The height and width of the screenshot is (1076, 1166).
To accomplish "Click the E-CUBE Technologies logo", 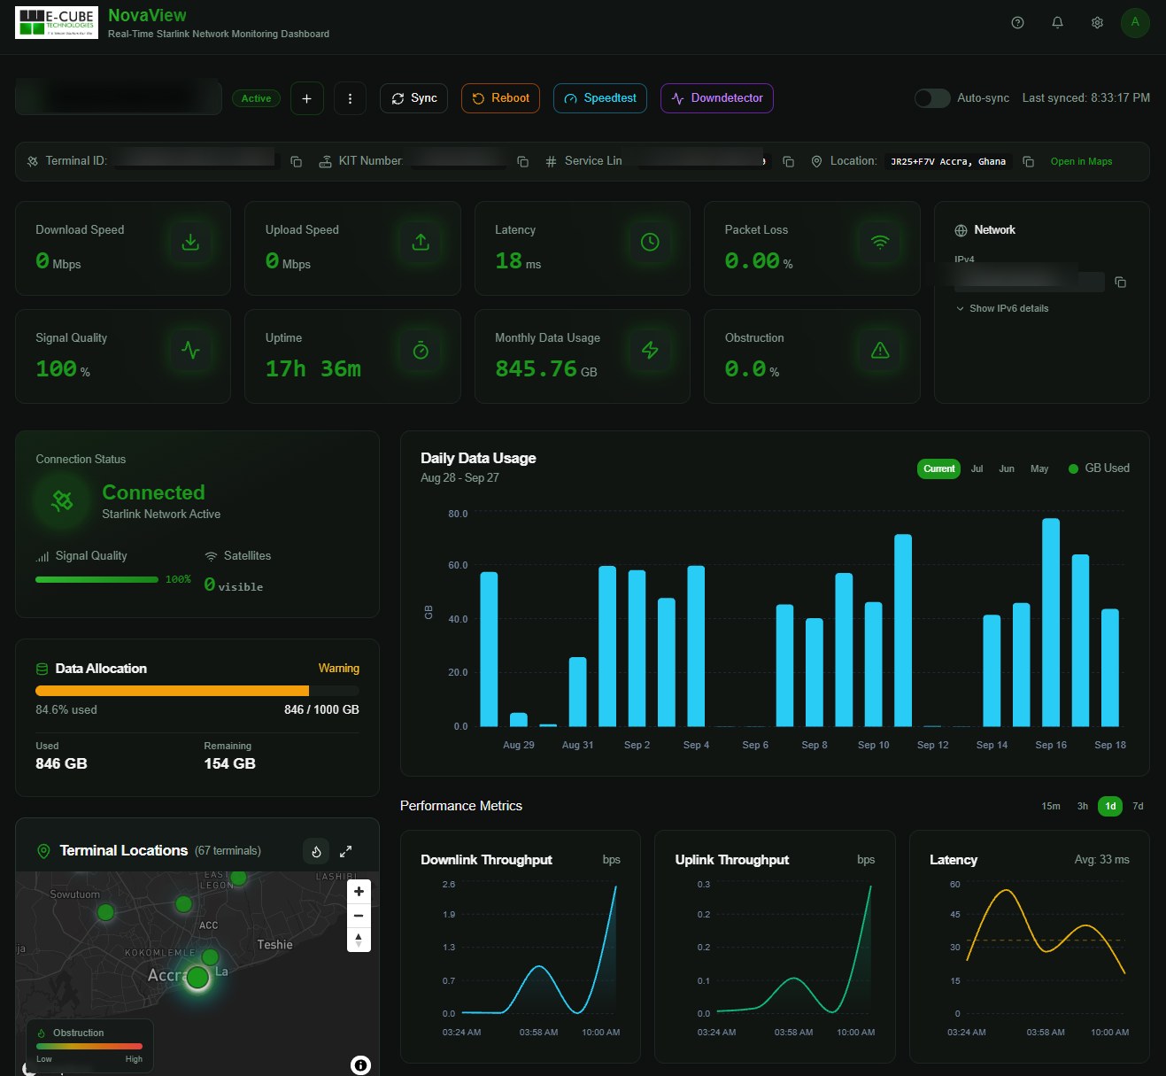I will point(57,23).
